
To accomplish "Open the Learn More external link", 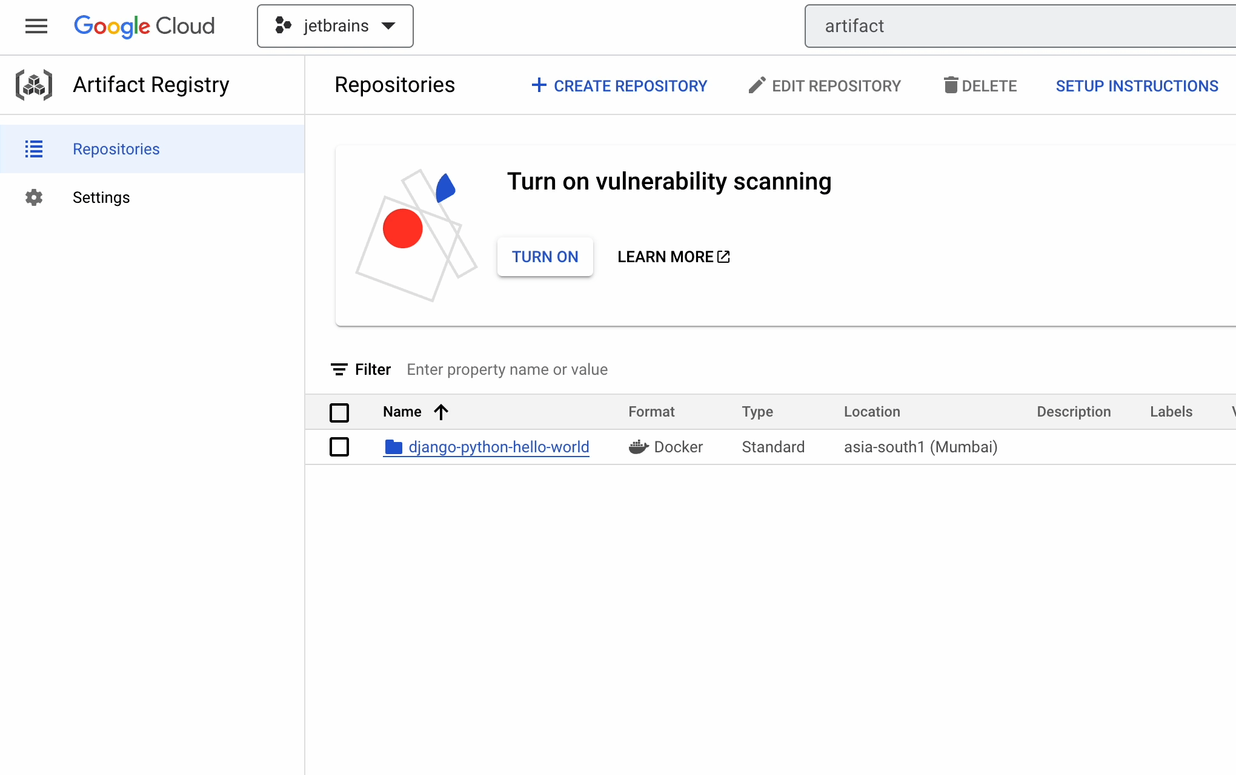I will [673, 257].
